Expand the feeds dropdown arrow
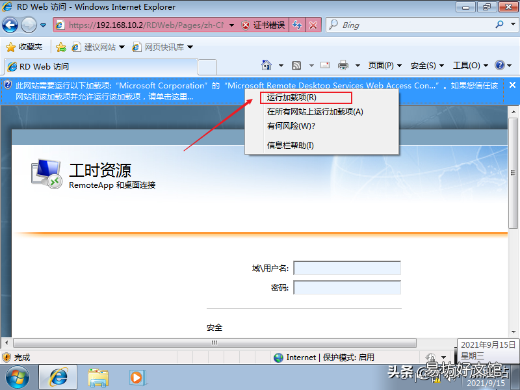Viewport: 520px width, 390px height. click(x=311, y=66)
